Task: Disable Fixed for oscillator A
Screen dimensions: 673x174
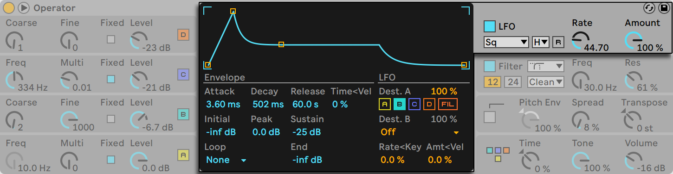Action: point(111,160)
